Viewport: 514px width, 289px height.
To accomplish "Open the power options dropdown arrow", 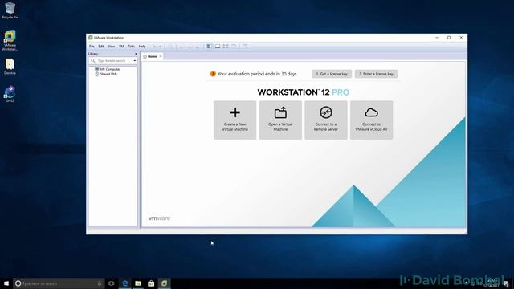I will 160,47.
